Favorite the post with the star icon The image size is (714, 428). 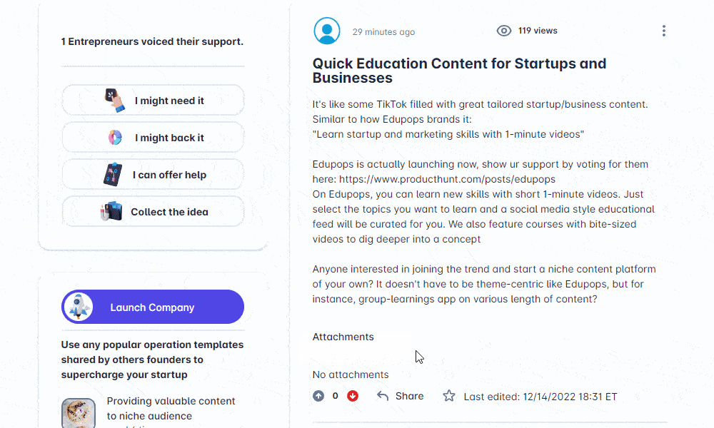pyautogui.click(x=449, y=396)
